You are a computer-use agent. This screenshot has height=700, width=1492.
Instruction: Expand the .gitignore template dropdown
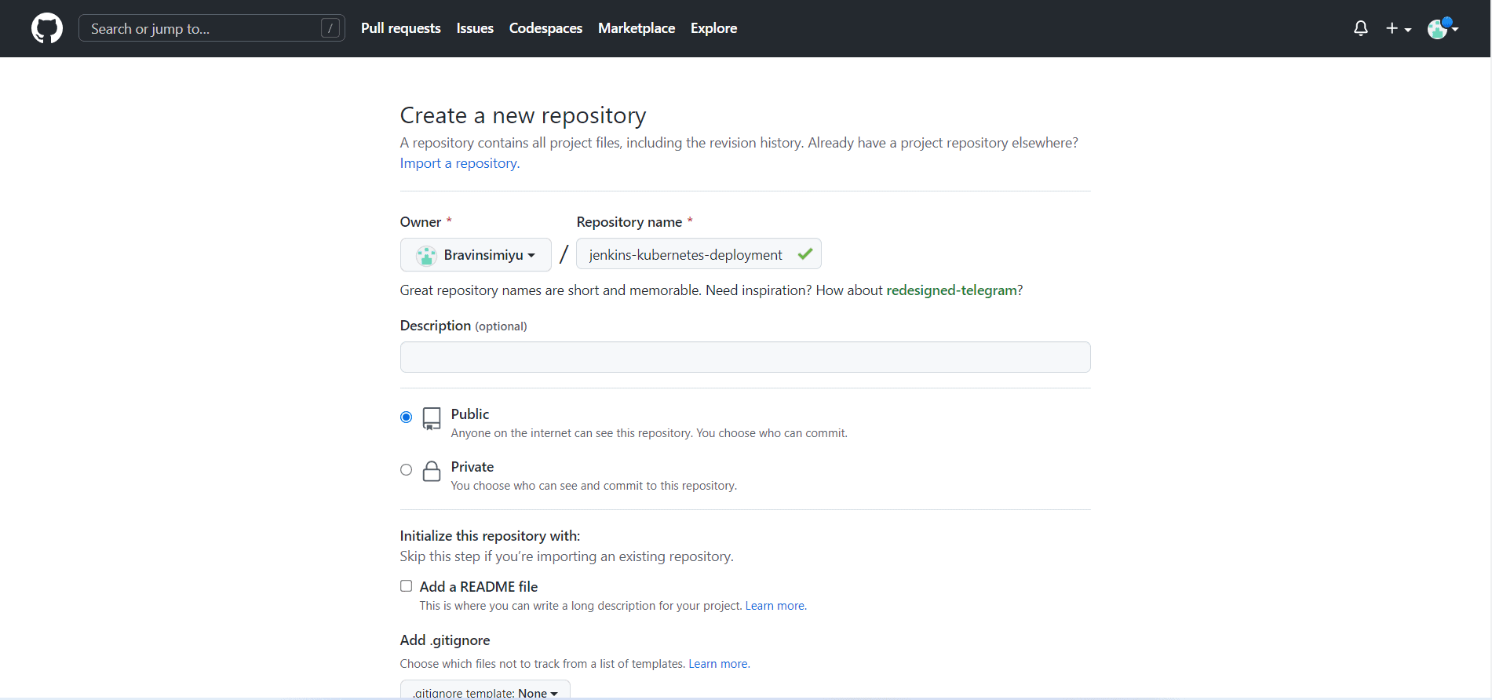485,691
